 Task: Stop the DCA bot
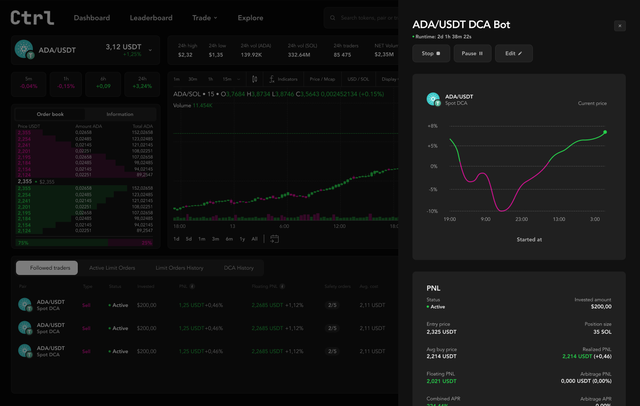point(431,53)
